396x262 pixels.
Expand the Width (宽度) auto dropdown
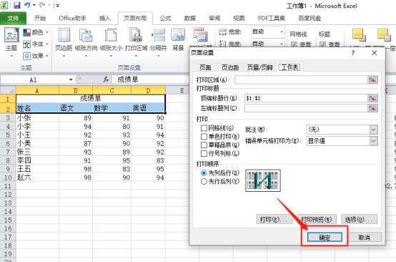coord(282,32)
